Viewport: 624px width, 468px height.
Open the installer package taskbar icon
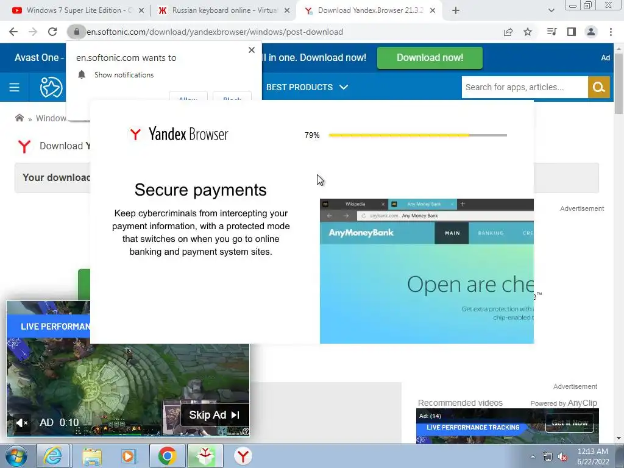pos(205,456)
